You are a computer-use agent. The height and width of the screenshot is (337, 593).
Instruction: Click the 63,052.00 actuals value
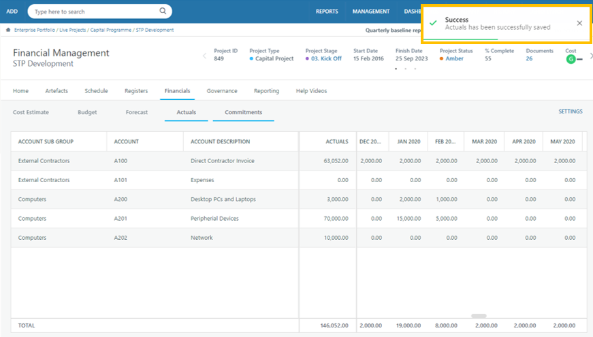(x=336, y=161)
